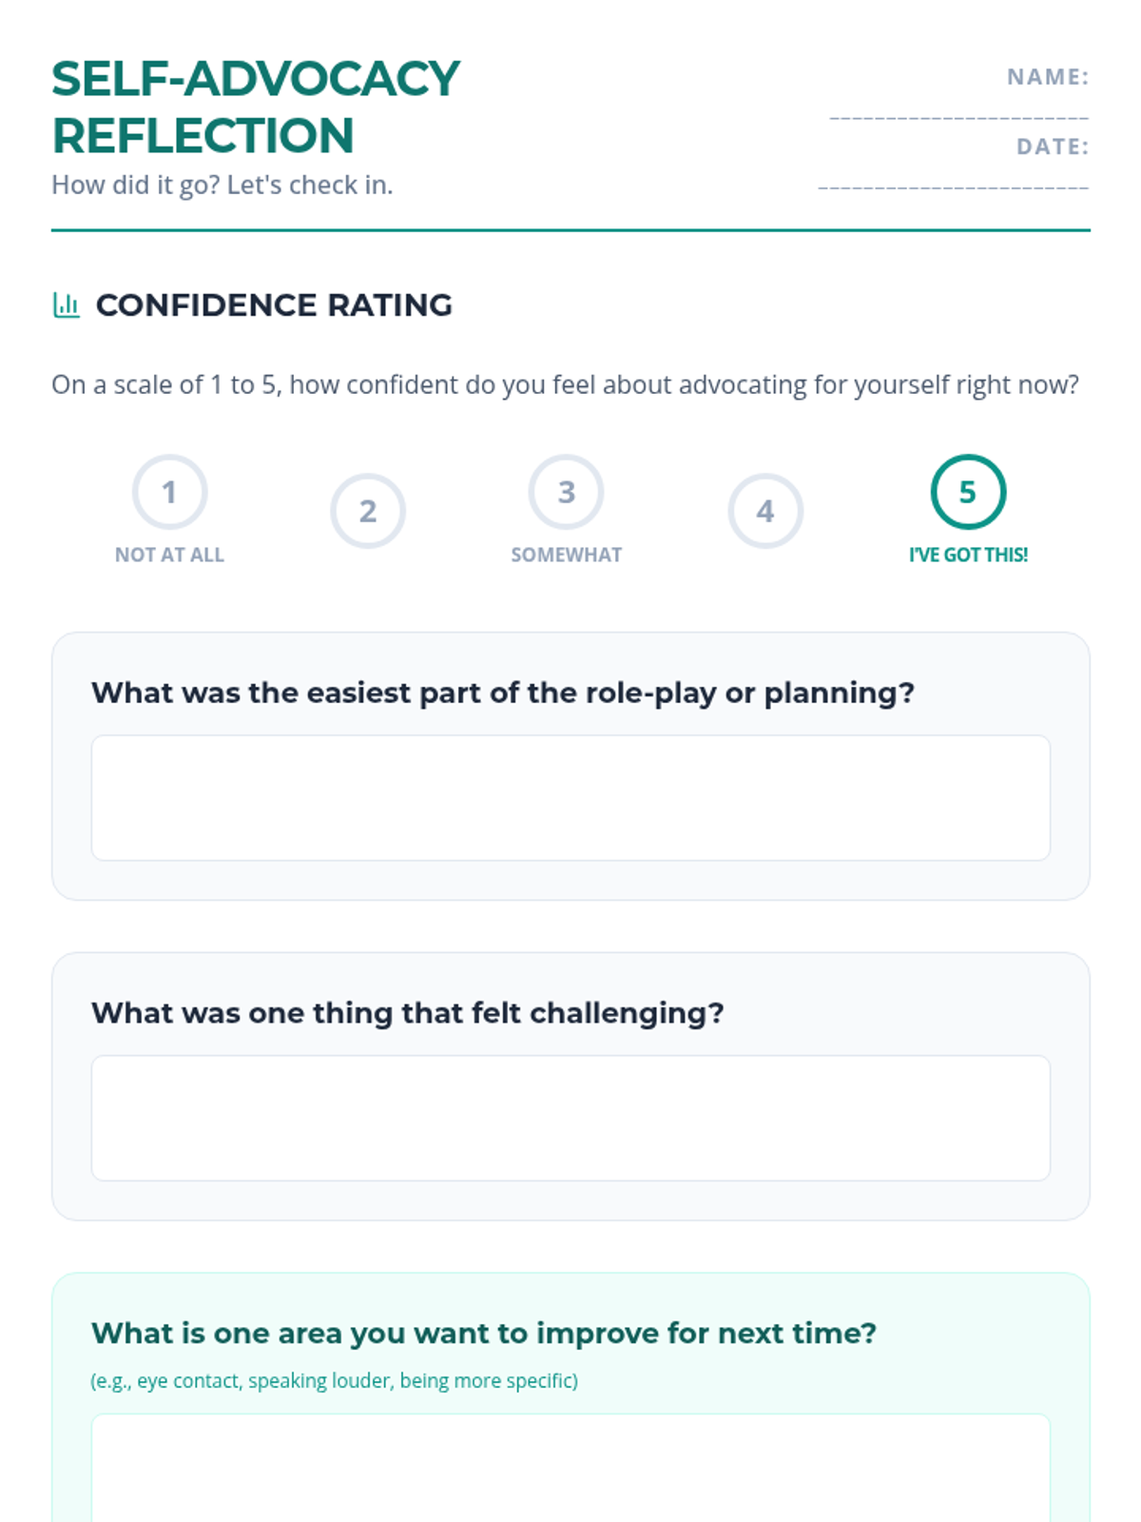Pick rating 5 circle
This screenshot has height=1522, width=1141.
coord(968,492)
